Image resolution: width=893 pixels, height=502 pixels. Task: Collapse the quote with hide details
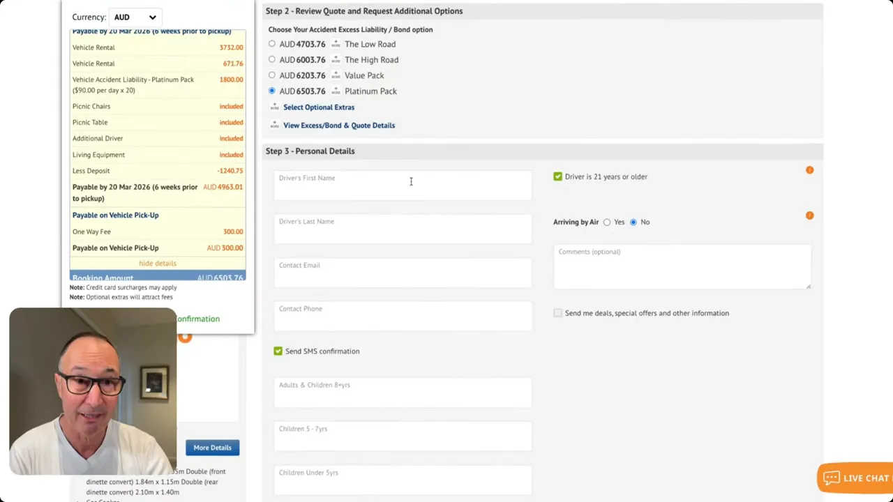click(157, 263)
